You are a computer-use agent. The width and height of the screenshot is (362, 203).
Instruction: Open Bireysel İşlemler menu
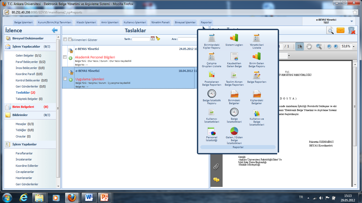point(185,22)
